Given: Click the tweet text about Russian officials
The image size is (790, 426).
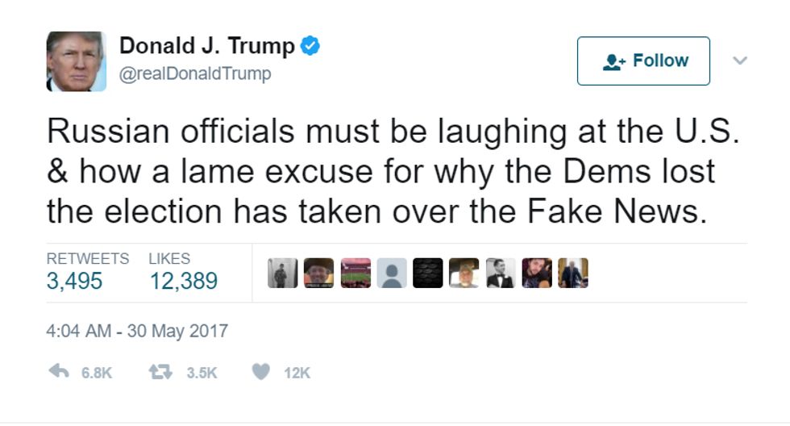Looking at the screenshot, I should 393,171.
